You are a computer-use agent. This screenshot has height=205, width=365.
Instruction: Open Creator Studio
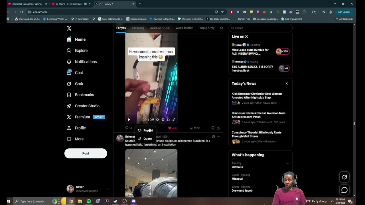point(83,106)
